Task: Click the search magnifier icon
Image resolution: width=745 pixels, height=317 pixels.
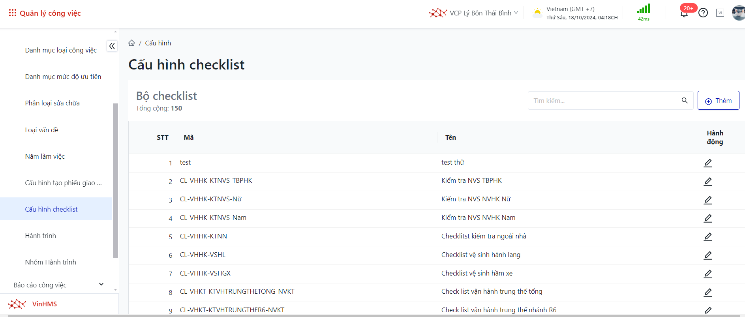Action: pyautogui.click(x=685, y=101)
